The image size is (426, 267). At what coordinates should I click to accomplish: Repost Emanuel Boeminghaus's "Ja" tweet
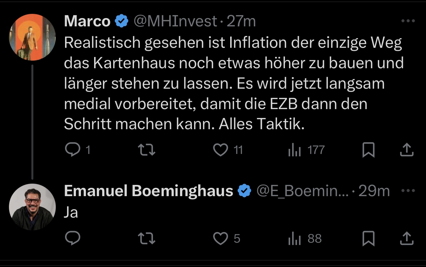(x=146, y=238)
